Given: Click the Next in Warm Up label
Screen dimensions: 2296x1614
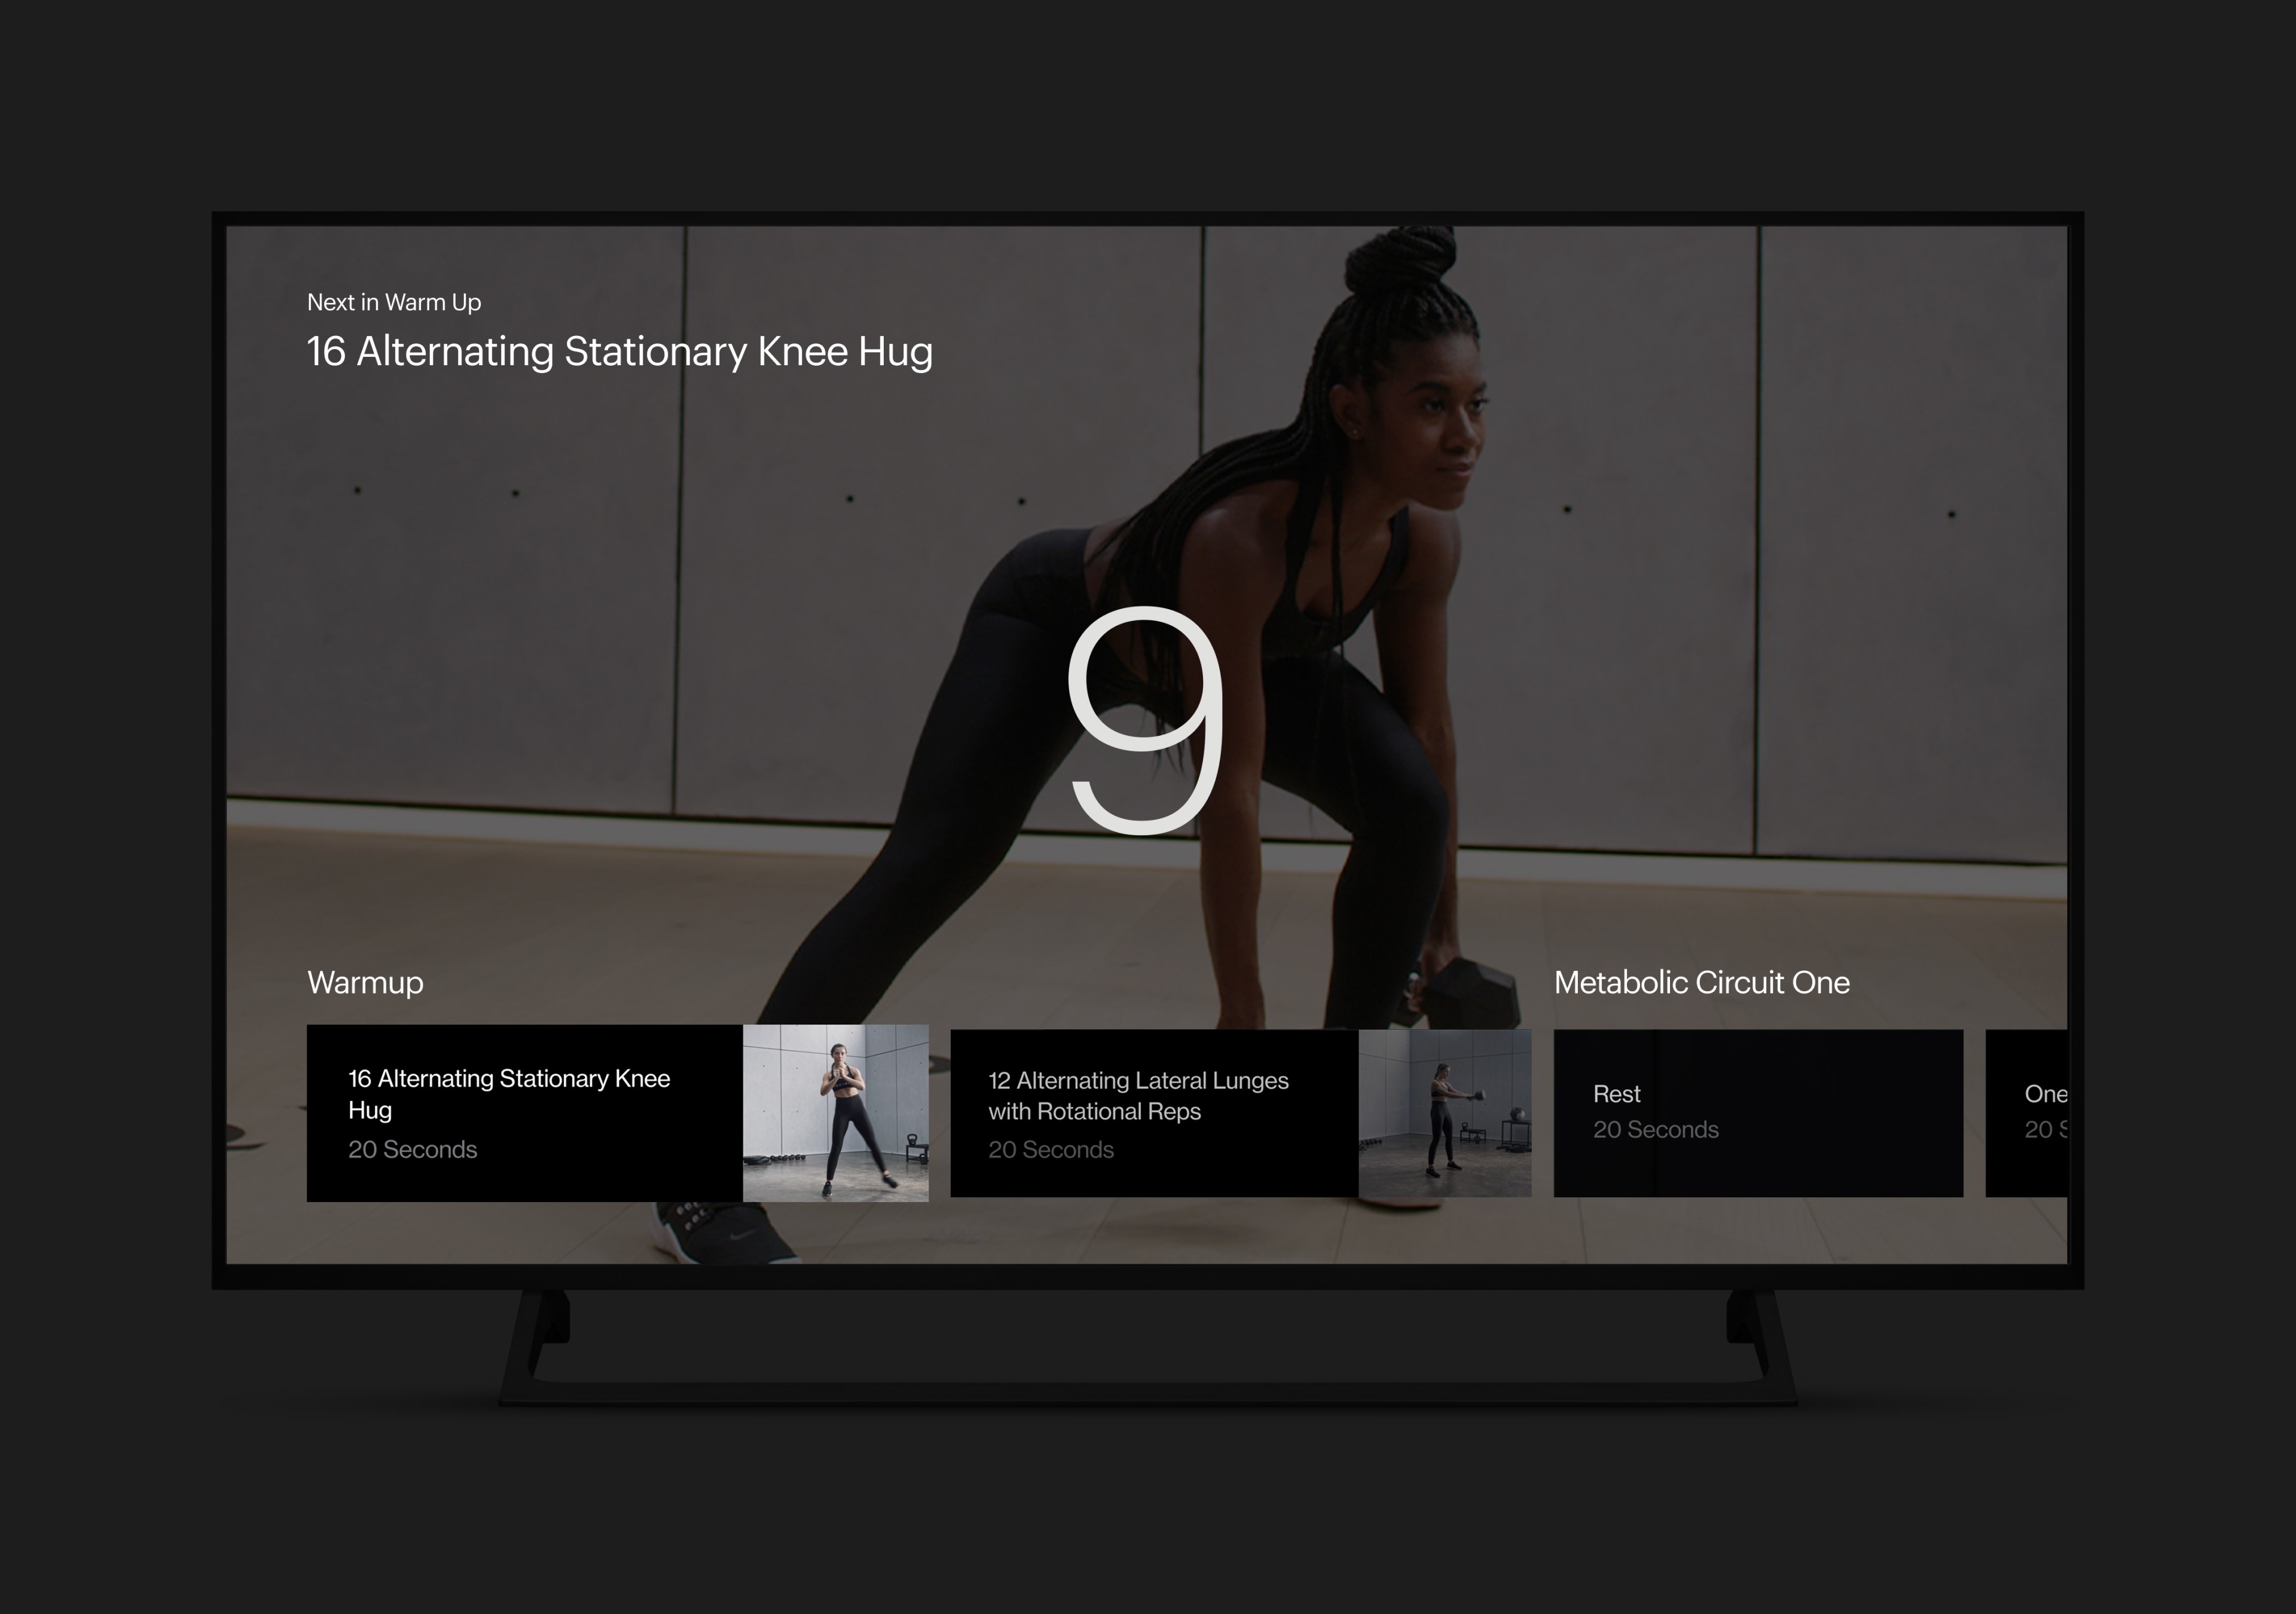Looking at the screenshot, I should (394, 302).
